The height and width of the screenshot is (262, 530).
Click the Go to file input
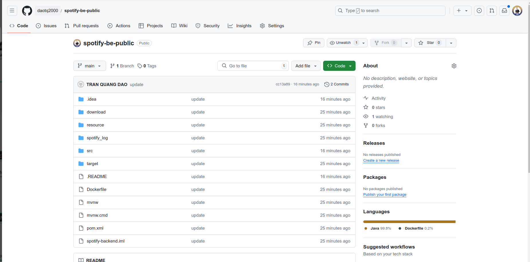coord(253,66)
